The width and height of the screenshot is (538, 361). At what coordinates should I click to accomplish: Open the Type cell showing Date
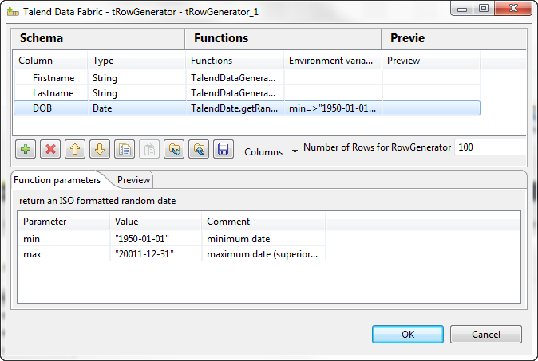tap(136, 108)
